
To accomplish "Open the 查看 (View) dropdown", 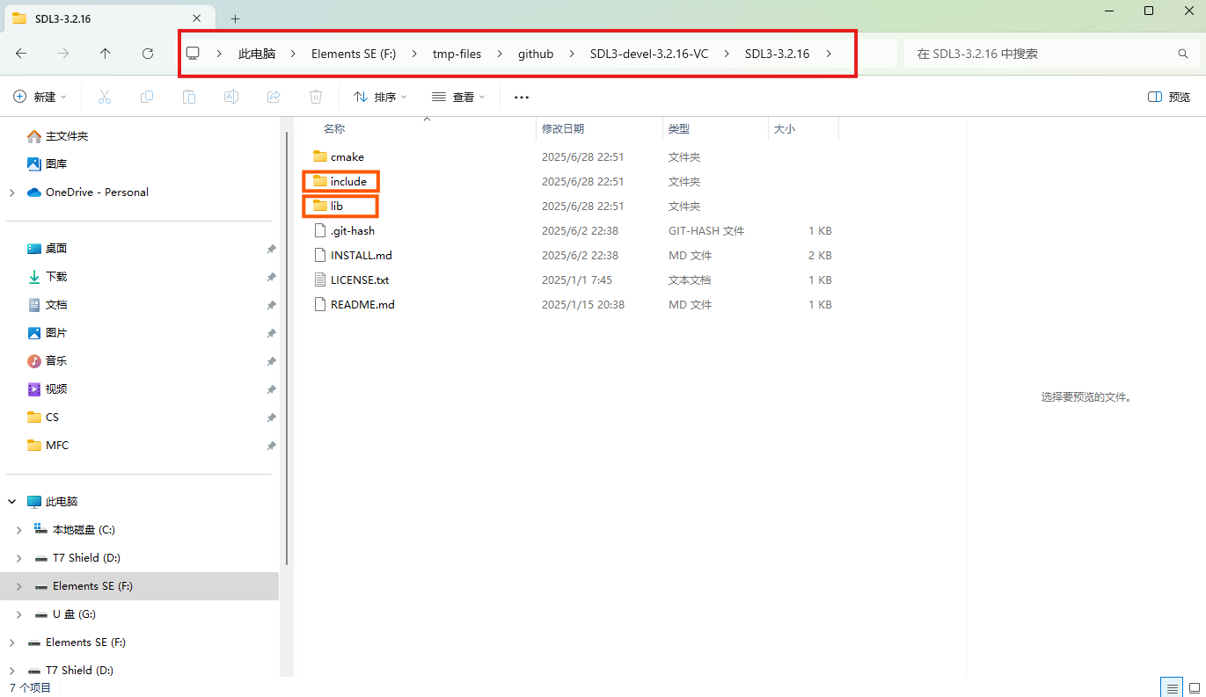I will 458,97.
